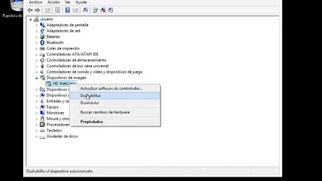
Task: Select the Adaptadores de red icon
Action: tap(42, 31)
